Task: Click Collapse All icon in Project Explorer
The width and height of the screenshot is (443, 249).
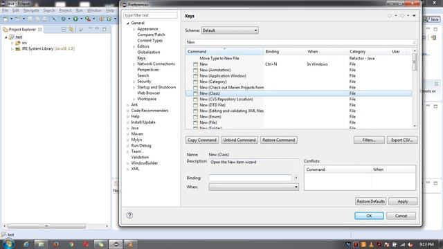Action: coord(64,29)
